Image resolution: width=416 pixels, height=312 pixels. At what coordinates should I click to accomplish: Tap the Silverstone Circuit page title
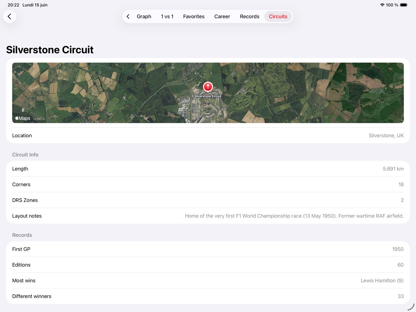[x=50, y=50]
